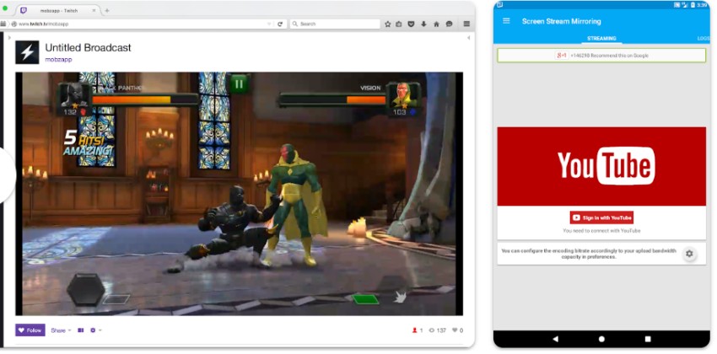Collapse the right chat panel arrow

point(469,38)
